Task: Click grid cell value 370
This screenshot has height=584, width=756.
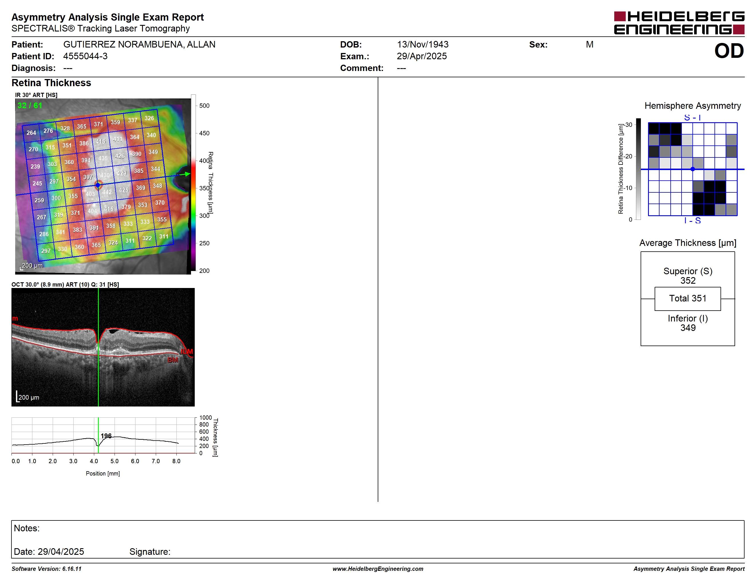Action: click(x=160, y=202)
